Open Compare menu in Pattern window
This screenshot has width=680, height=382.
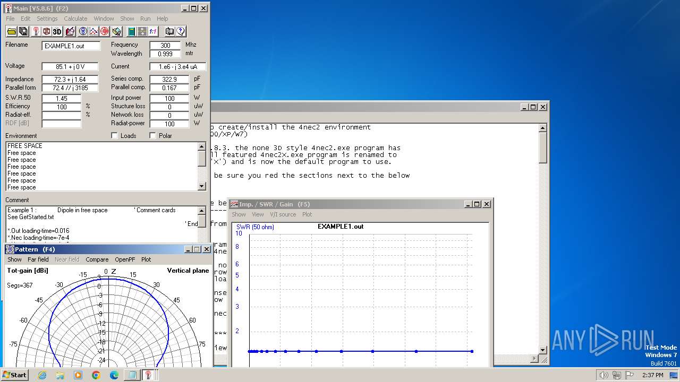pyautogui.click(x=97, y=259)
